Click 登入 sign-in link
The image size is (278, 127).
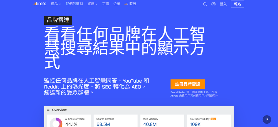[x=223, y=4]
